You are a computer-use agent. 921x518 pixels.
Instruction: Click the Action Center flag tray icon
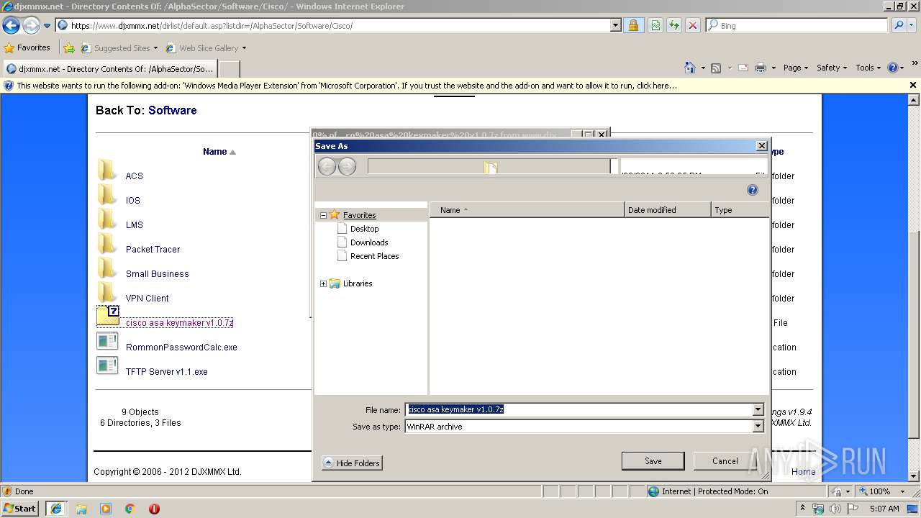pyautogui.click(x=852, y=509)
